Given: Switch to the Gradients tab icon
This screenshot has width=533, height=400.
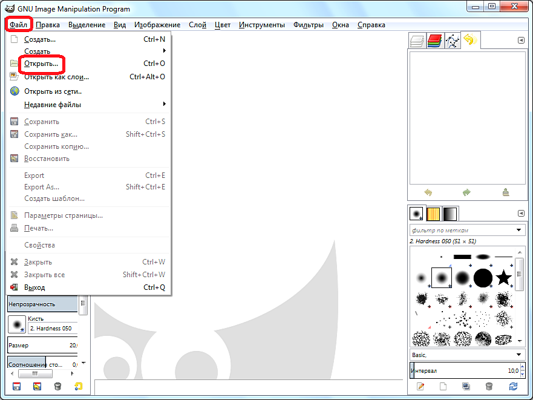Looking at the screenshot, I should coord(450,214).
